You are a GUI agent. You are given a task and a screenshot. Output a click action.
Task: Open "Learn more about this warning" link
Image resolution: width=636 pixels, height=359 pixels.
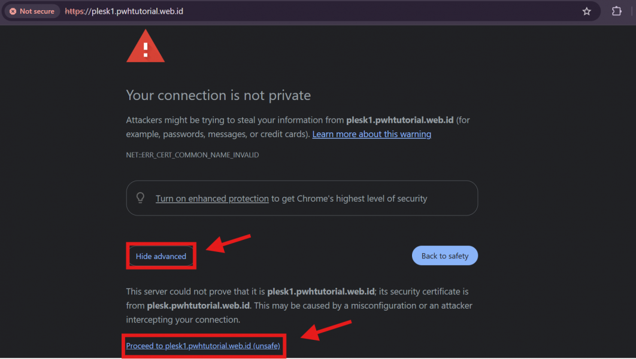coord(371,134)
